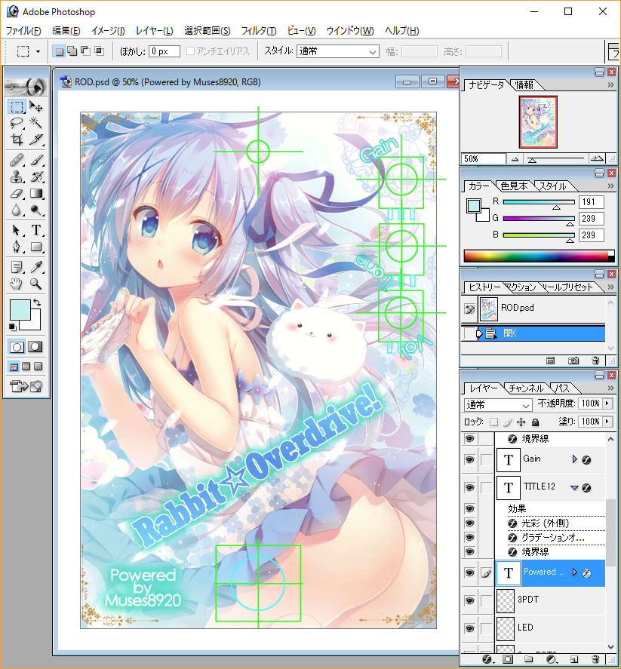Create new snapshot in History panel
The width and height of the screenshot is (621, 669).
[573, 361]
